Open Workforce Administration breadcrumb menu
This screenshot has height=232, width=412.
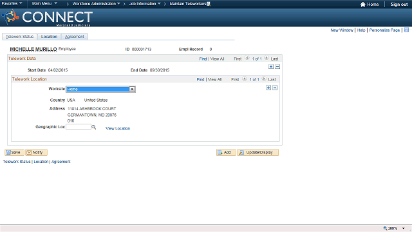click(96, 4)
